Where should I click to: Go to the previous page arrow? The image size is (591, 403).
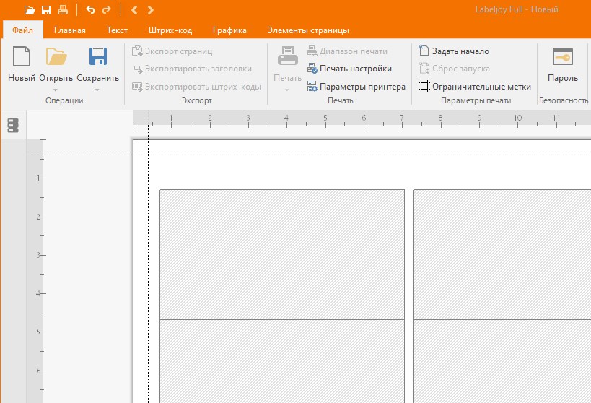[x=134, y=10]
